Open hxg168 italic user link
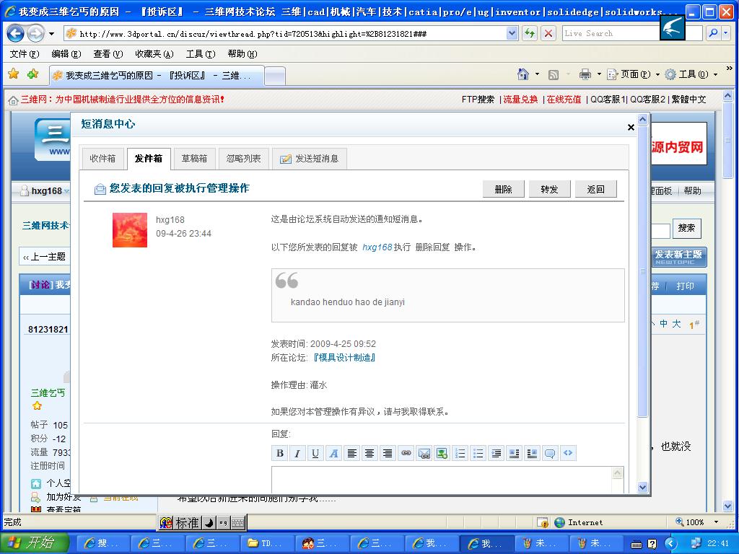This screenshot has height=554, width=739. coord(377,247)
